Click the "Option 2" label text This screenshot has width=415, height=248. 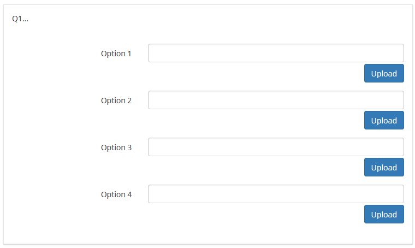tap(116, 101)
